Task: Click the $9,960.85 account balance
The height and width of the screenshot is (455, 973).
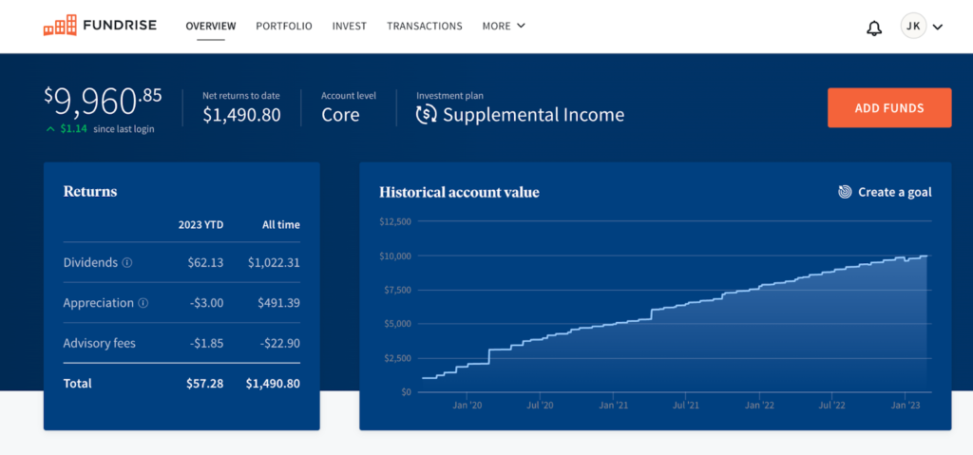Action: tap(103, 100)
